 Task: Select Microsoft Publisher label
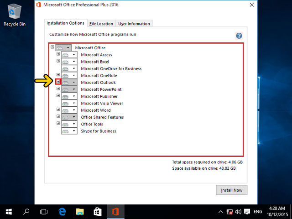click(x=99, y=96)
